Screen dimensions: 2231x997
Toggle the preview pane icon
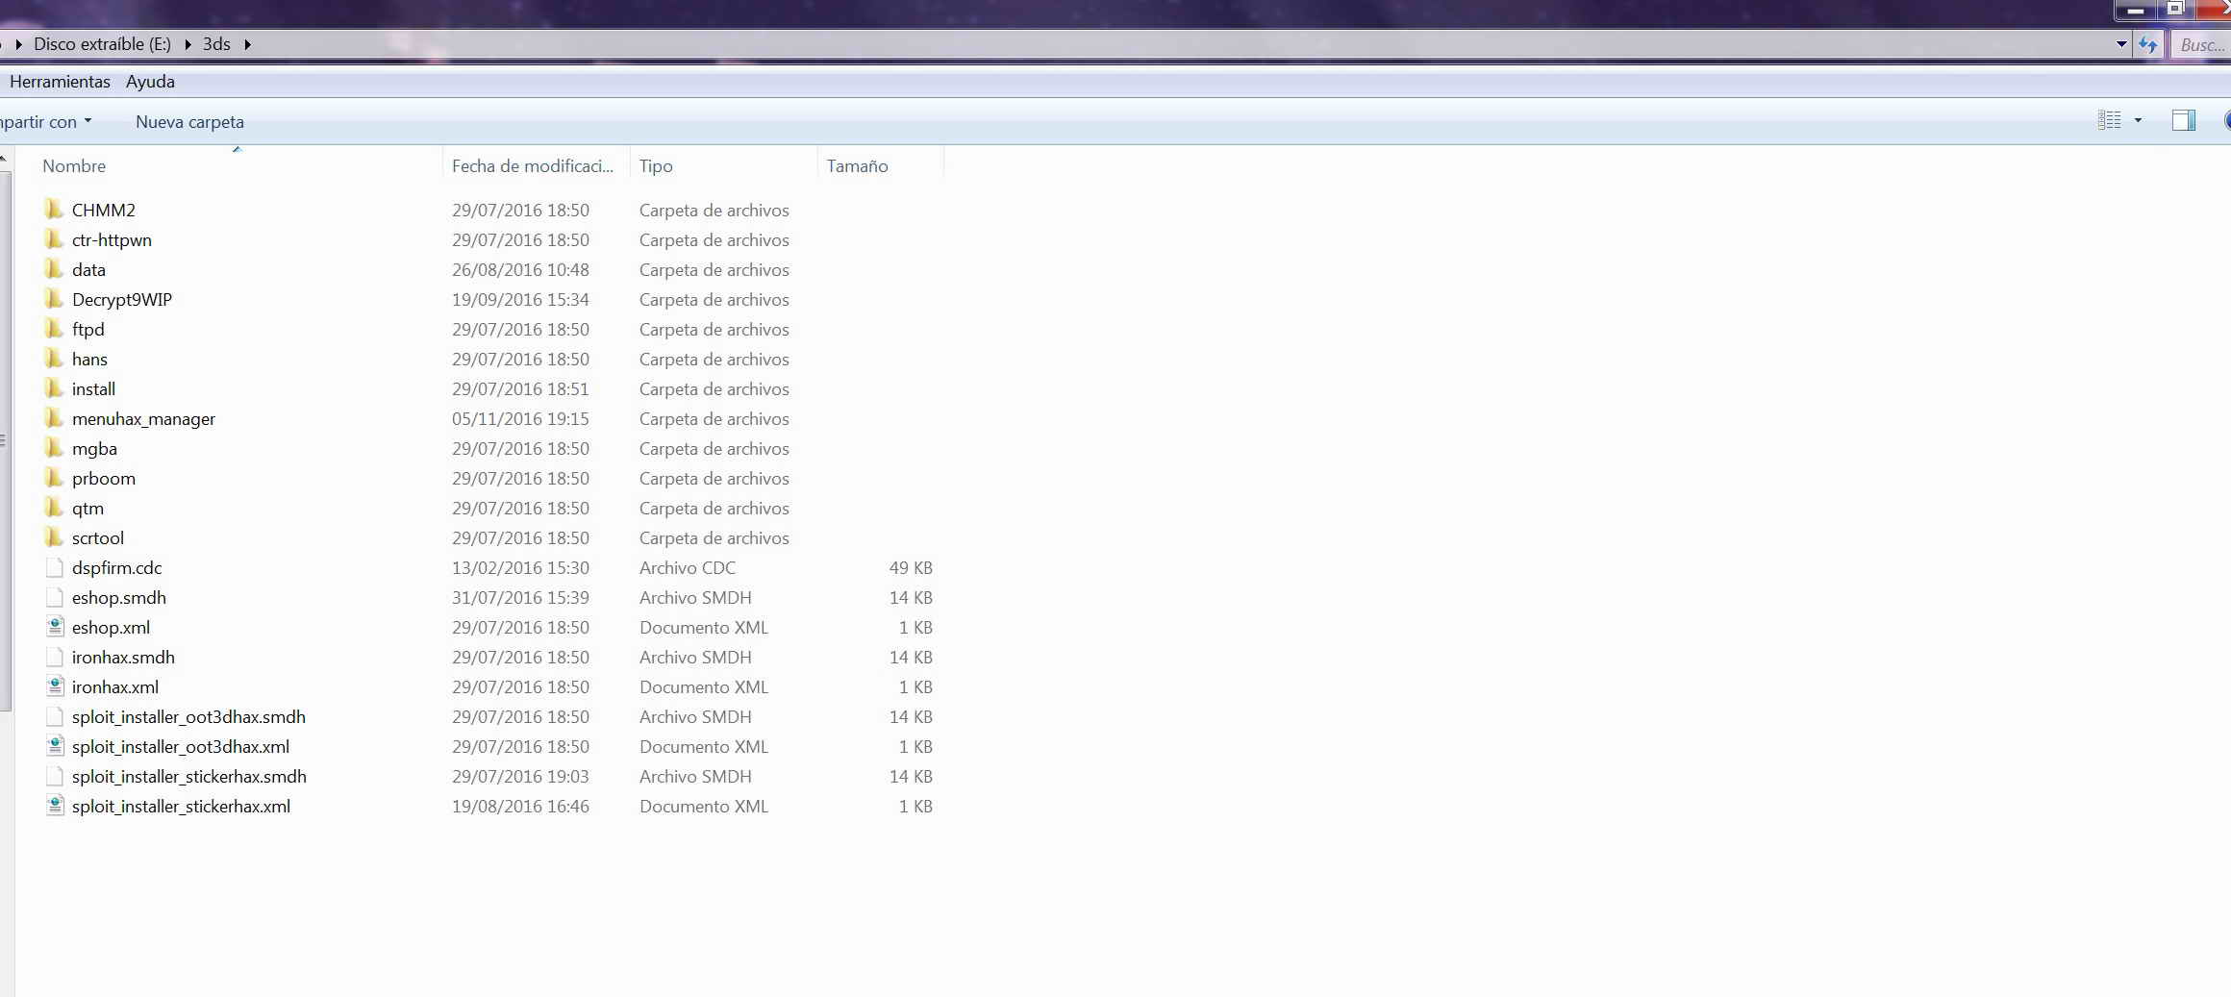2184,120
